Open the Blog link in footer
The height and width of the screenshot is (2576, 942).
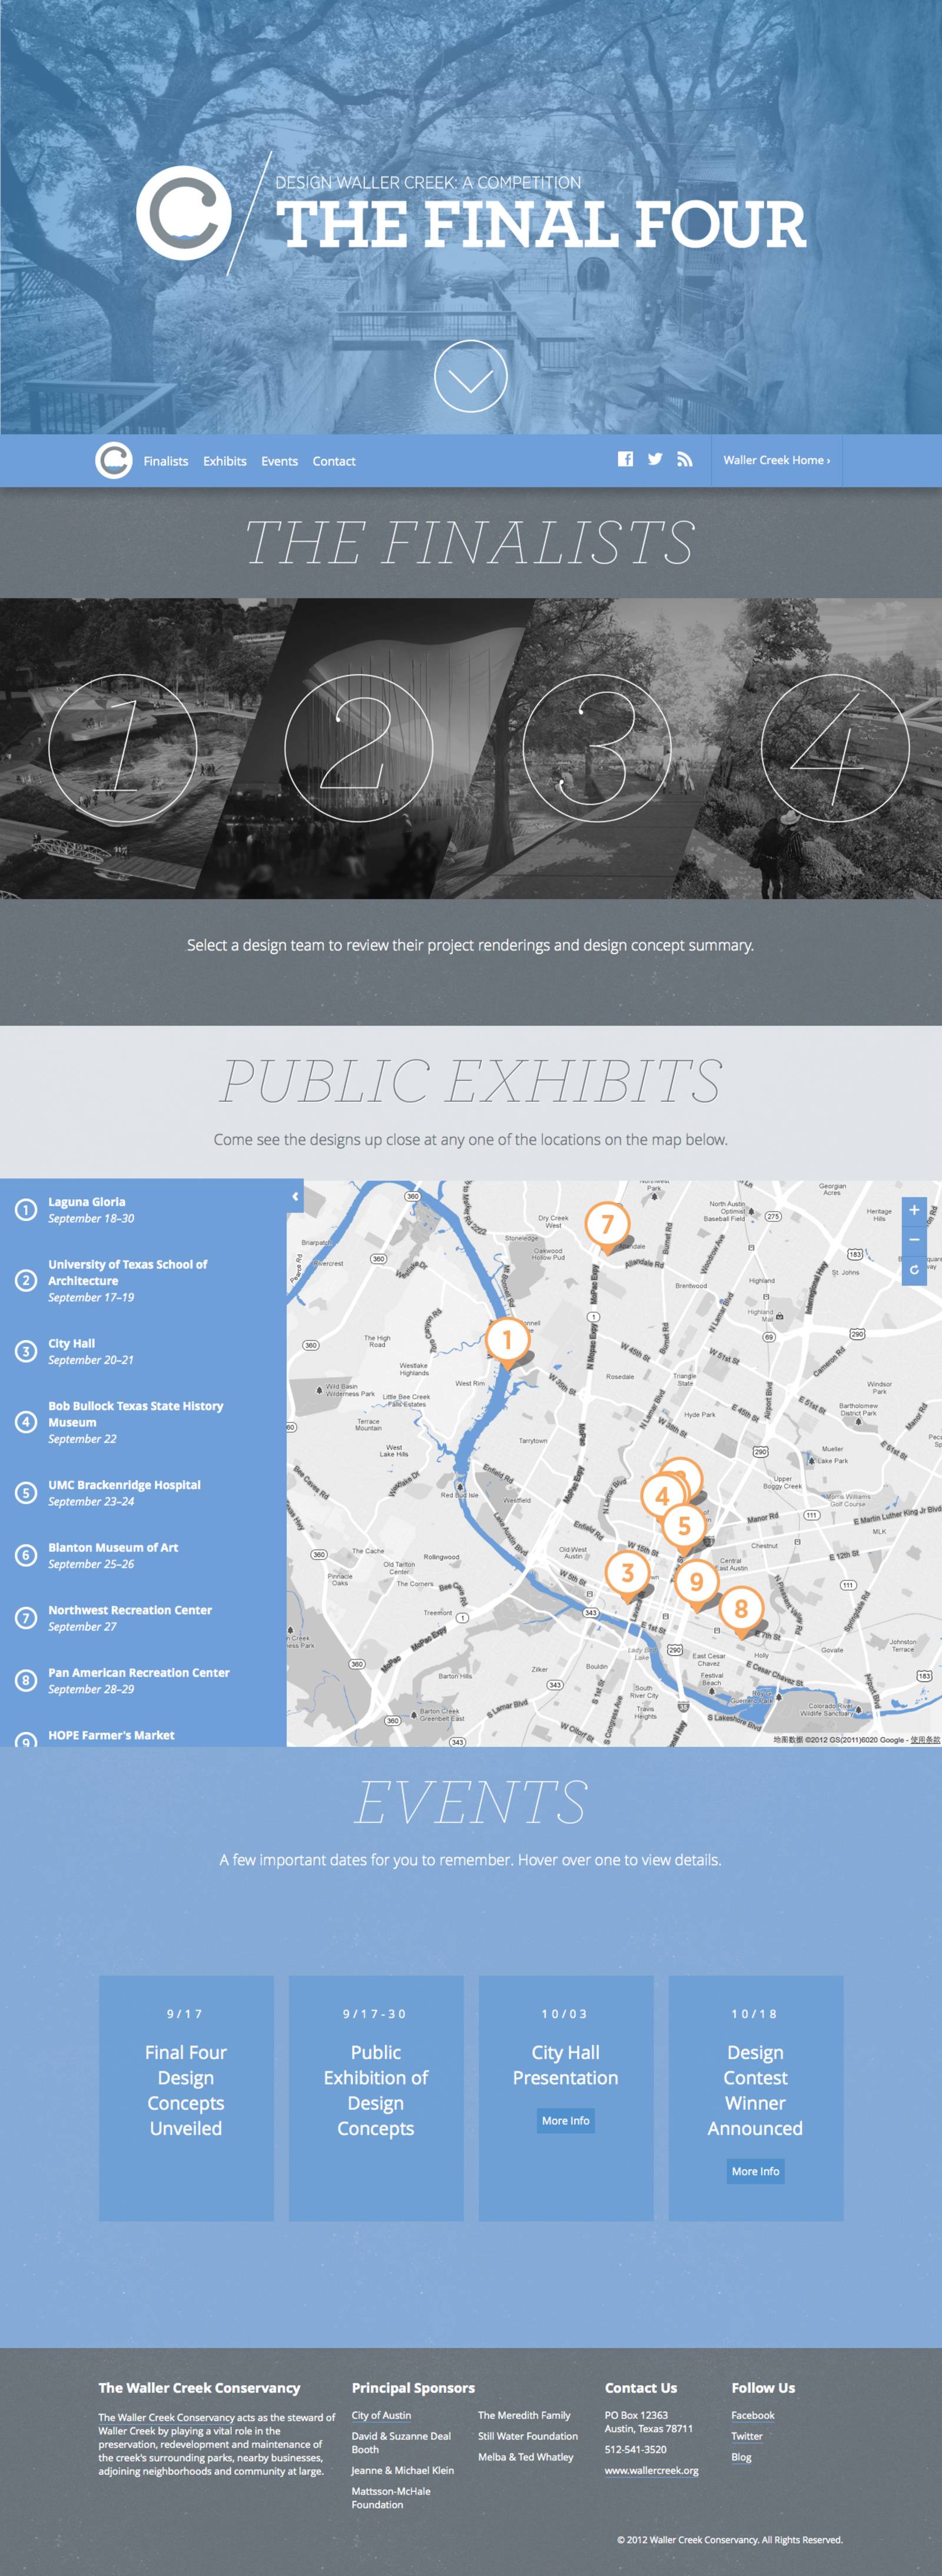(x=741, y=2458)
